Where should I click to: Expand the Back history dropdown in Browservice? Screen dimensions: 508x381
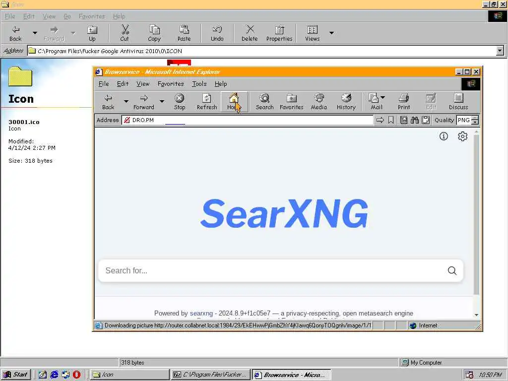(126, 101)
